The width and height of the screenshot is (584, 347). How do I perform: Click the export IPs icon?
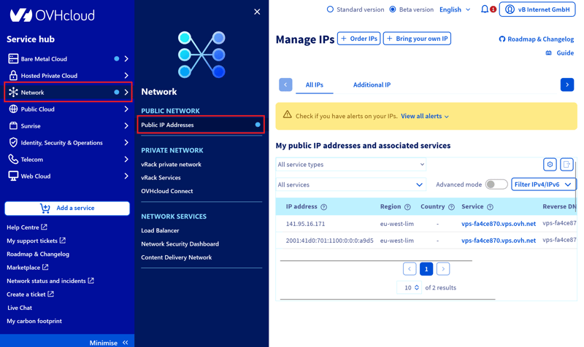[x=567, y=165]
